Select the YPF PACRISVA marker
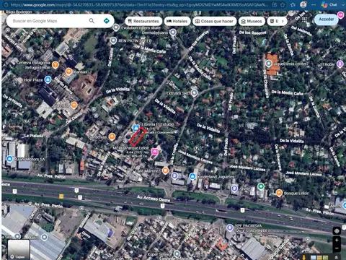 pyautogui.click(x=230, y=227)
